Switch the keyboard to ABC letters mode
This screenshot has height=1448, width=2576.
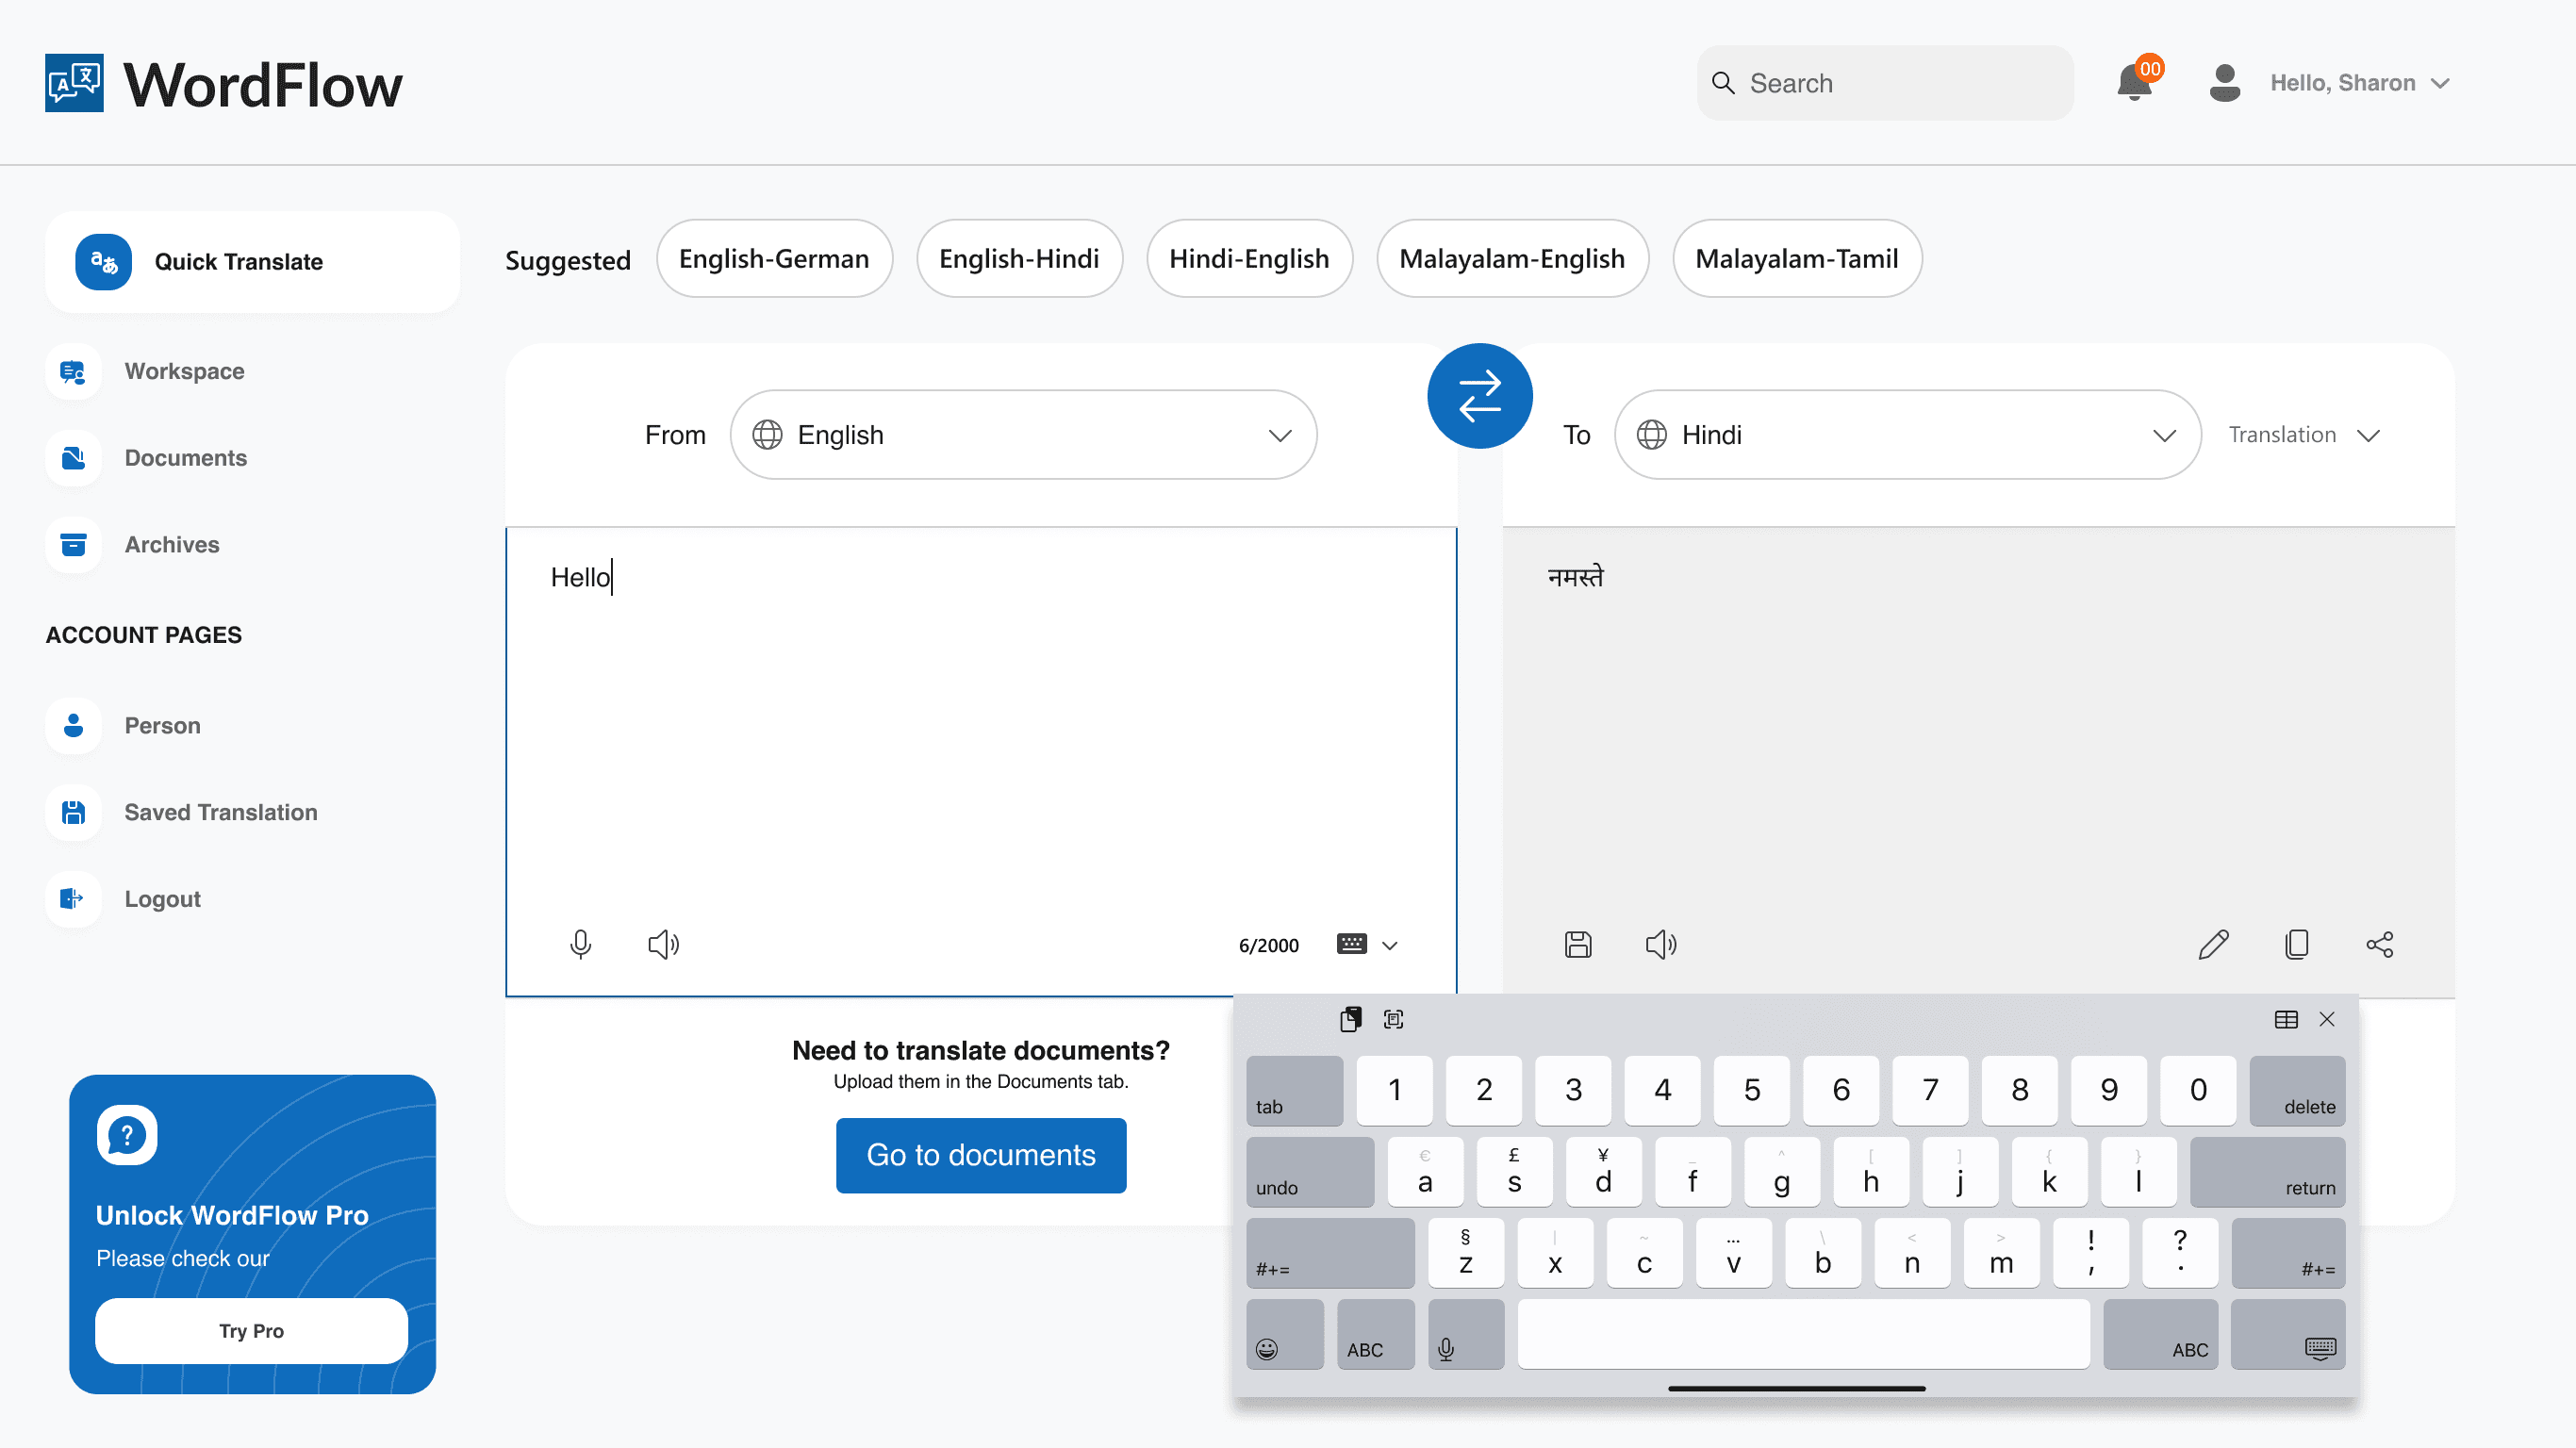click(x=1374, y=1336)
